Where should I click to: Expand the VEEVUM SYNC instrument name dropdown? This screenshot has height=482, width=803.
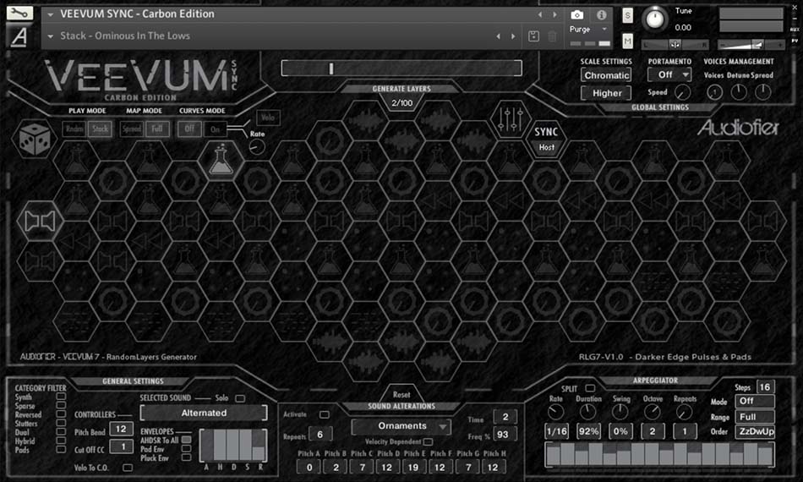[50, 15]
